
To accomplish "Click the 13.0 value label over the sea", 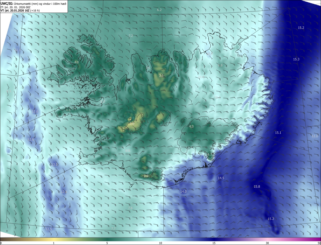I will 55,165.
